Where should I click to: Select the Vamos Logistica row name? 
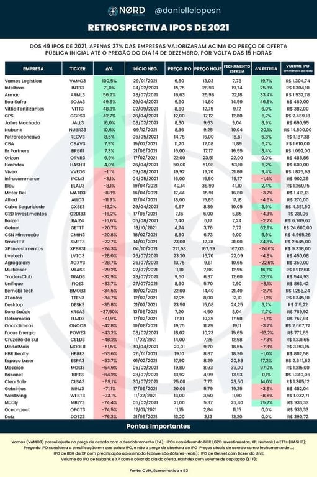click(x=23, y=81)
